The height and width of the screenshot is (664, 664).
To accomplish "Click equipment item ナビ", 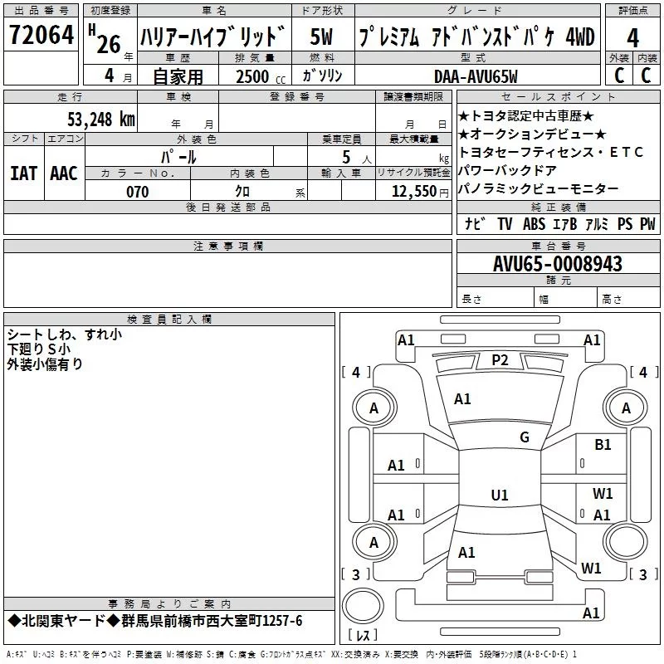I will click(x=475, y=223).
